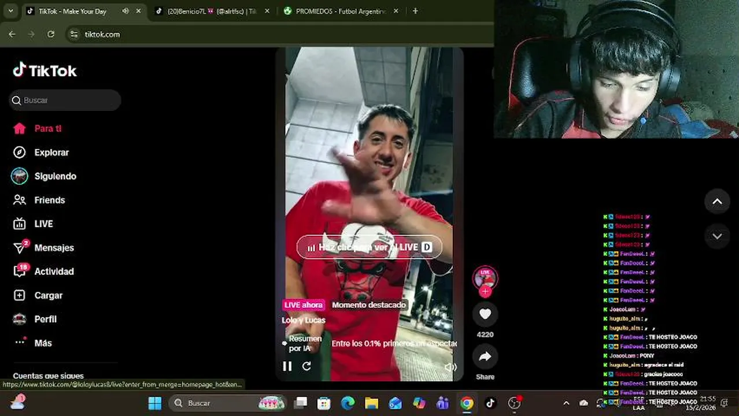The height and width of the screenshot is (416, 739).
Task: Open a new browser tab
Action: tap(415, 11)
